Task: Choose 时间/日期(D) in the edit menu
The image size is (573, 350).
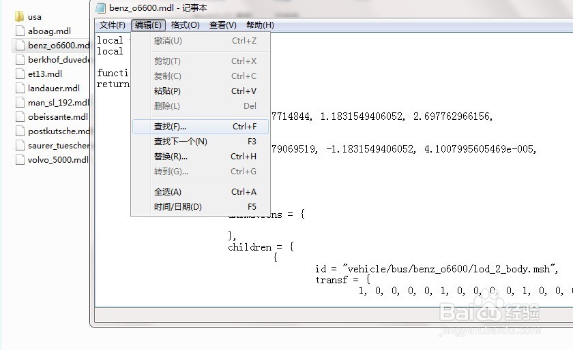Action: point(201,206)
